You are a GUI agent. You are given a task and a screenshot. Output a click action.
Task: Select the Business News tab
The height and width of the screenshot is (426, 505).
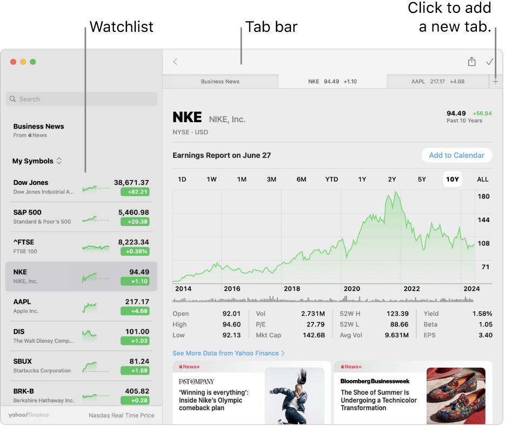tap(220, 81)
